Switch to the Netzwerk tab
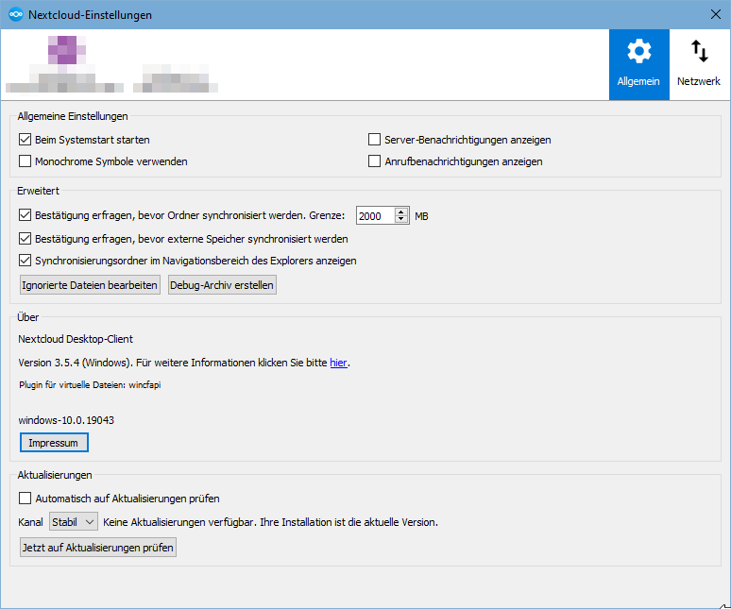The height and width of the screenshot is (609, 731). click(699, 64)
